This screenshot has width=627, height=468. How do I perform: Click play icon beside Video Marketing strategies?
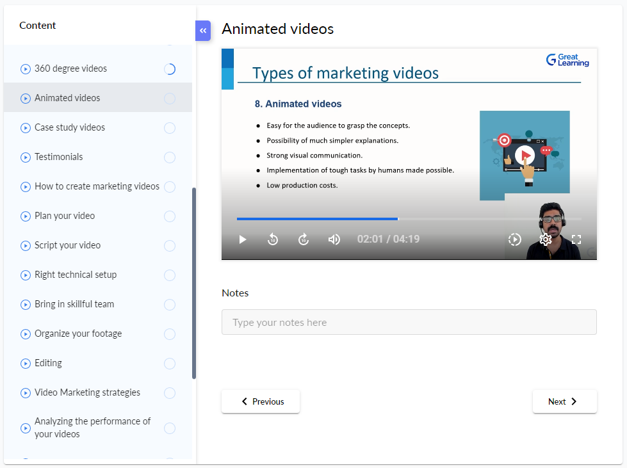point(25,393)
